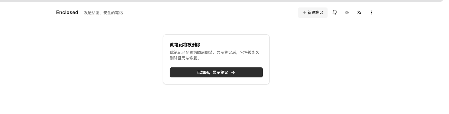Go home via the Enclosed logo
Viewport: 449px width, 114px height.
(67, 12)
